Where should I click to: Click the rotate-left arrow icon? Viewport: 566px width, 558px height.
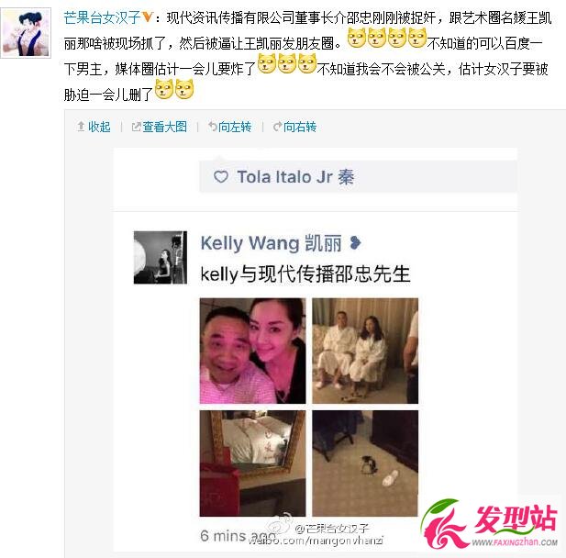click(x=213, y=127)
